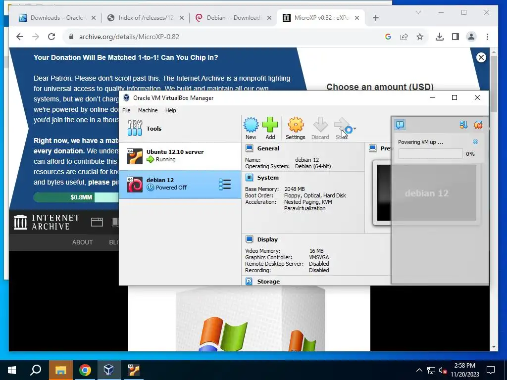Open the Windows notification center

pyautogui.click(x=491, y=370)
